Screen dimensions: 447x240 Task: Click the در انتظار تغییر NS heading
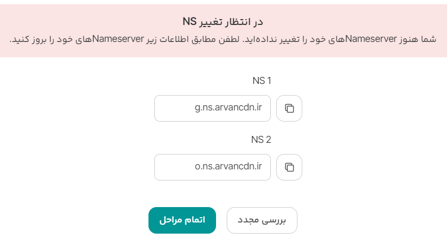223,22
